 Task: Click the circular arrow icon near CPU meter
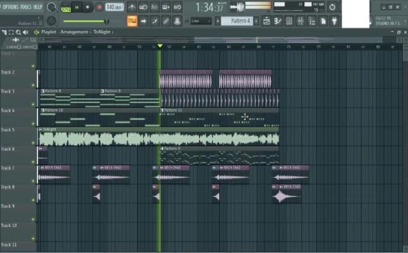coord(332,7)
